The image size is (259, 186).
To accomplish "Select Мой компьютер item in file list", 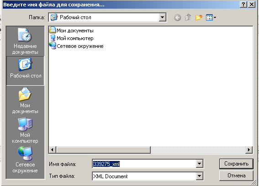I will [x=71, y=38].
